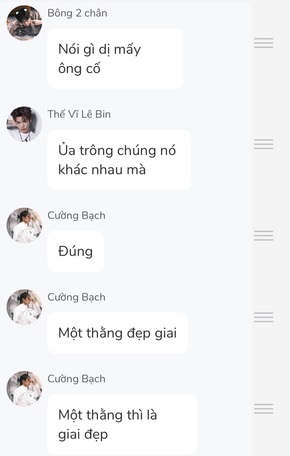This screenshot has width=290, height=456.
Task: Click the name "Cường Bạch" above "Đúng"
Action: pyautogui.click(x=76, y=215)
